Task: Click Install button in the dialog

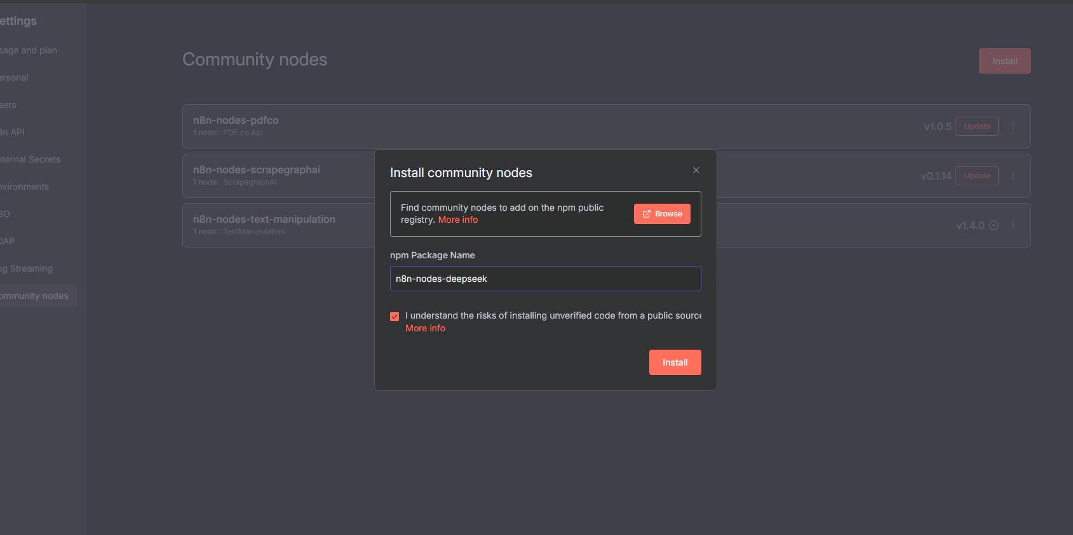Action: (675, 362)
